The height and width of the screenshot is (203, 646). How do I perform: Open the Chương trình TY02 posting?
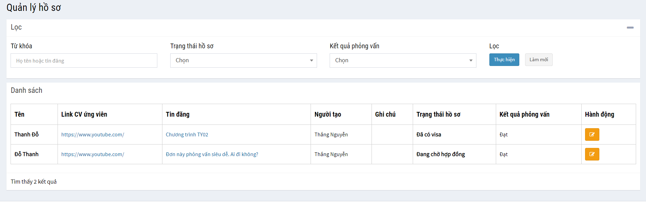187,135
